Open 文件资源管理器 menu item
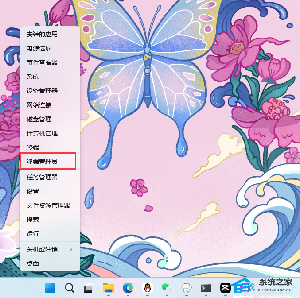This screenshot has height=298, width=300. (x=48, y=205)
